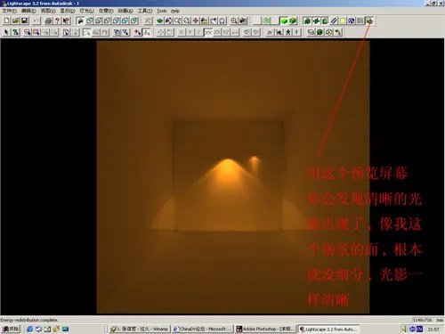
Task: Open the Help menu
Action: (x=175, y=11)
